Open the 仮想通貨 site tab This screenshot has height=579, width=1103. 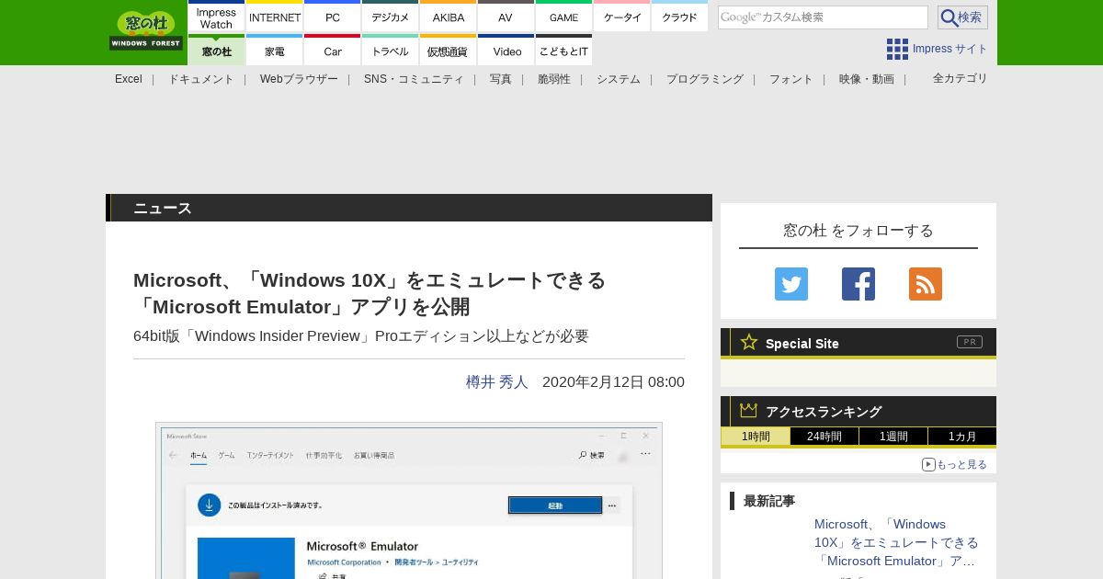[x=449, y=51]
